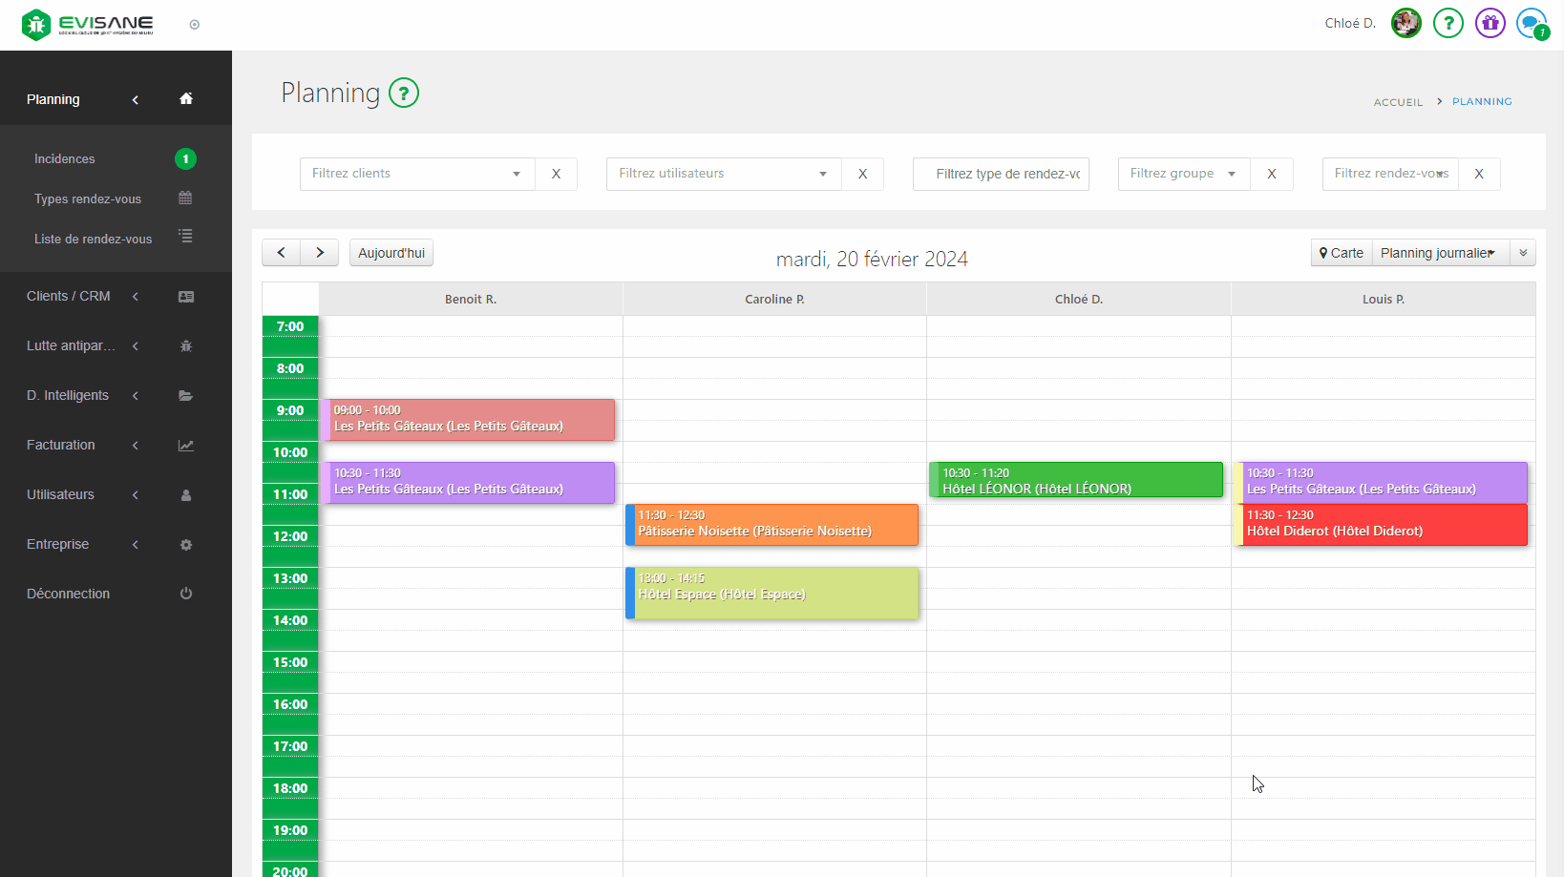Click the Aujourd'hui button

tap(391, 253)
